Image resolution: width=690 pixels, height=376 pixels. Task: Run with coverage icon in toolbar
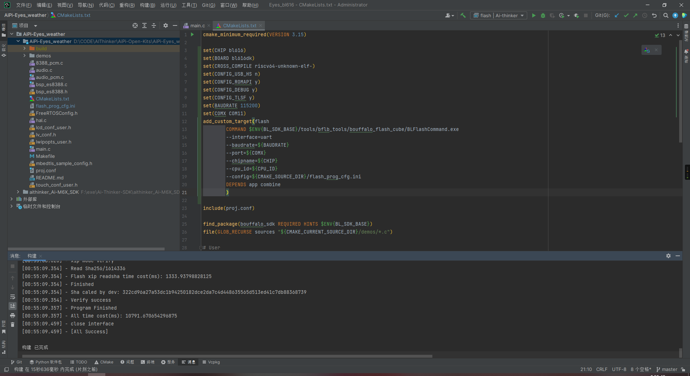(x=552, y=15)
